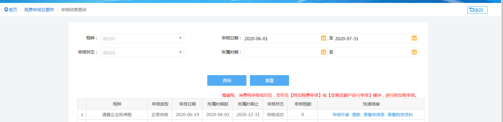The width and height of the screenshot is (503, 122).
Task: Open calendar for 所属时期 end date
Action: [414, 52]
